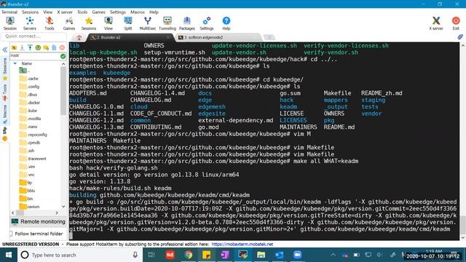The image size is (466, 262).
Task: Select the .vim folder
Action: coord(28,167)
